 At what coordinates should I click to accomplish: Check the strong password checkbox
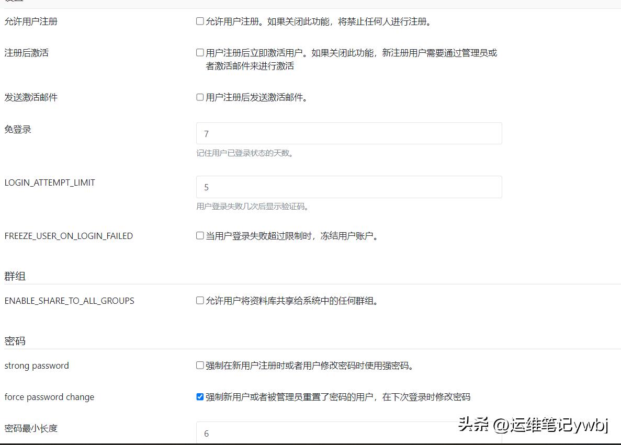[199, 364]
